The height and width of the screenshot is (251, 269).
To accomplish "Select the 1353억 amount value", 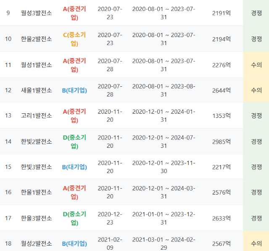I will tap(222, 115).
